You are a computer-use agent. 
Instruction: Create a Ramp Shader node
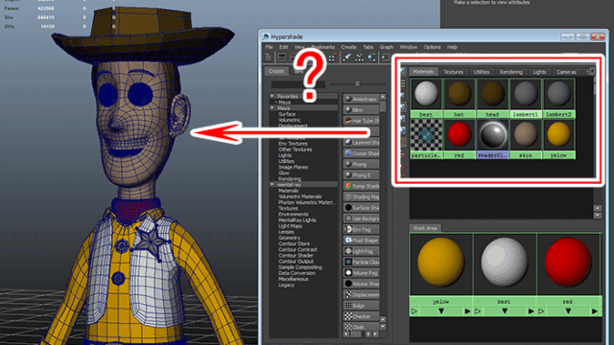[x=361, y=186]
